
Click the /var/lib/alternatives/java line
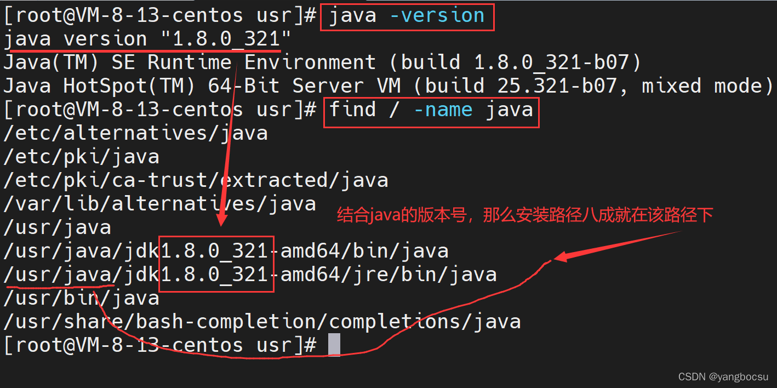(x=159, y=204)
